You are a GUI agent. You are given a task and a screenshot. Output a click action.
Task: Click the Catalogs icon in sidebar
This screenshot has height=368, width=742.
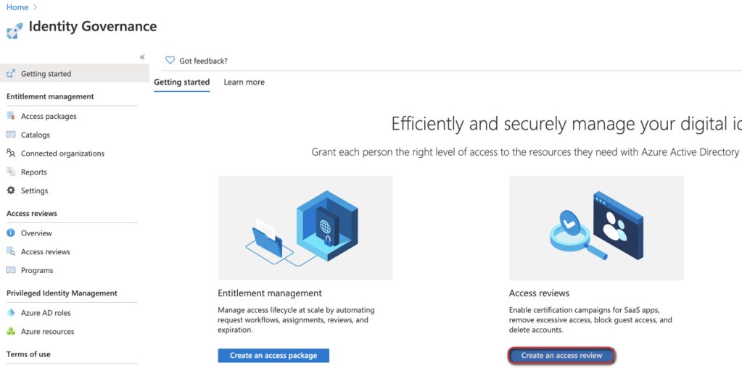[x=11, y=135]
